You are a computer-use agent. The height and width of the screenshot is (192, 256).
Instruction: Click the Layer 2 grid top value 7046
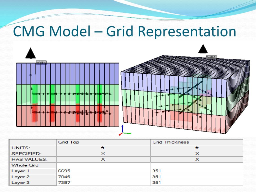(64, 177)
